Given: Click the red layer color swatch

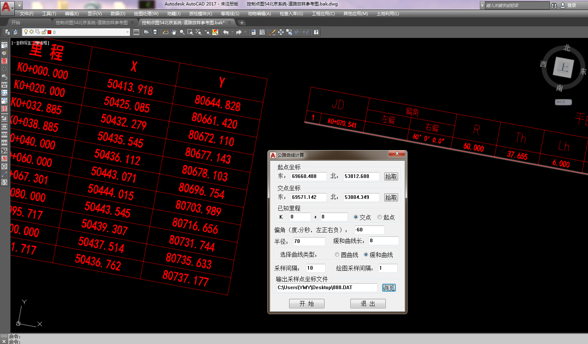Looking at the screenshot, I should [49, 32].
